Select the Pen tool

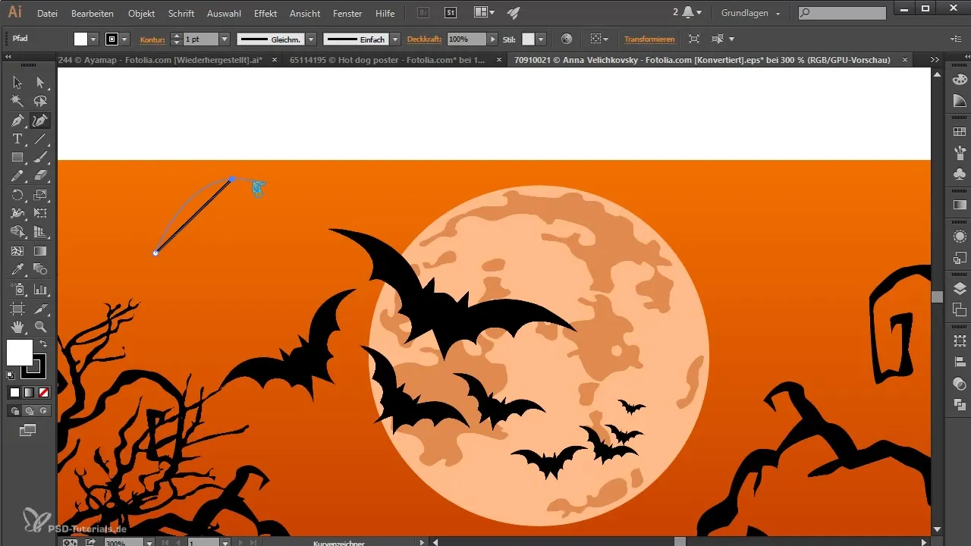tap(17, 120)
